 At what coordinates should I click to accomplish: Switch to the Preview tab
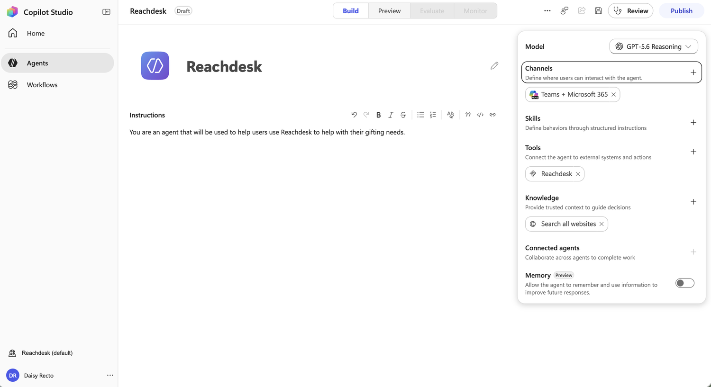pyautogui.click(x=389, y=11)
